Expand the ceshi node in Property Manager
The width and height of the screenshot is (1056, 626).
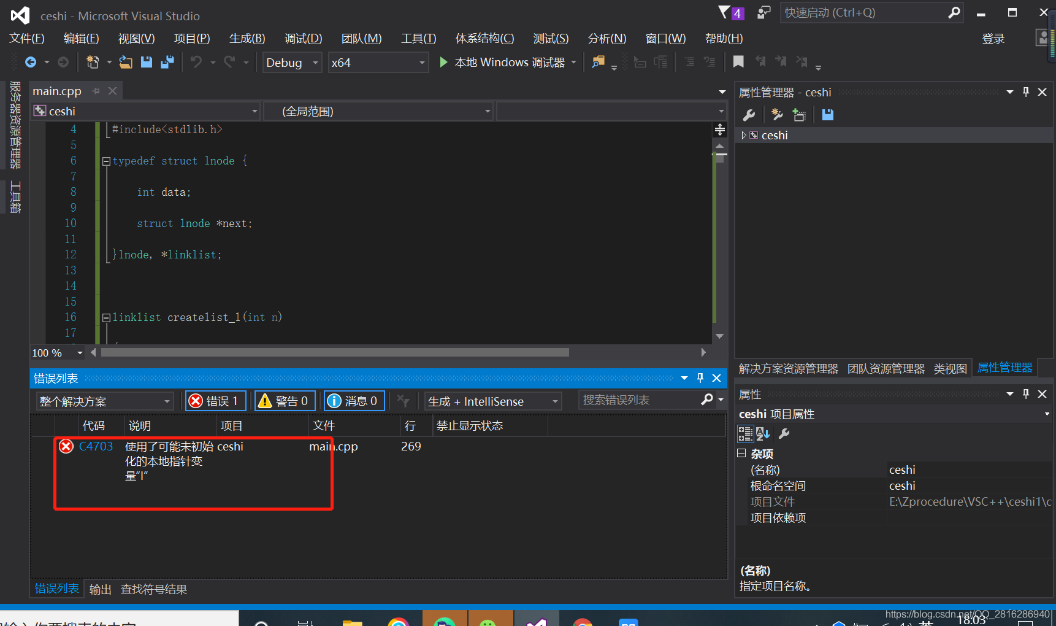coord(744,135)
